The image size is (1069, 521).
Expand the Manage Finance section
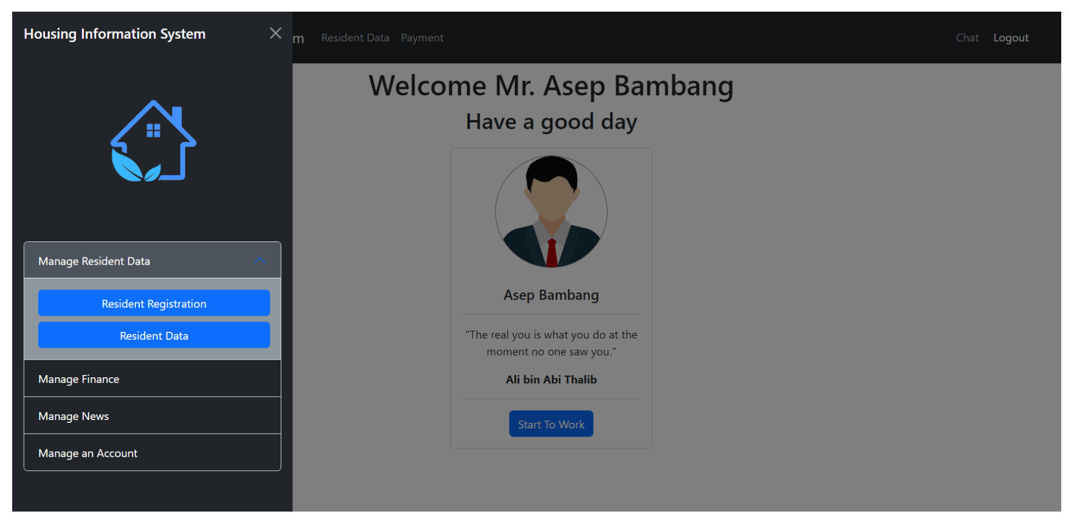152,379
